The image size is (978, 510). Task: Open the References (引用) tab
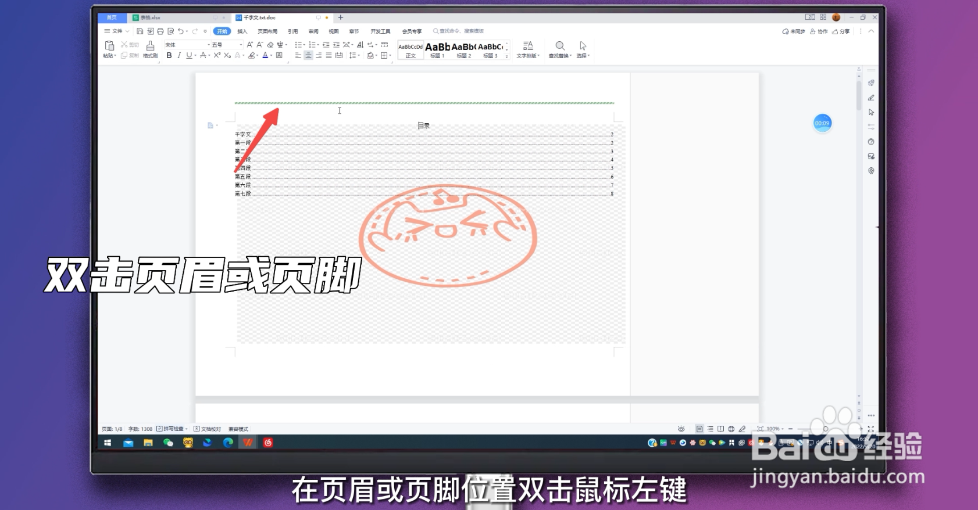[x=293, y=31]
